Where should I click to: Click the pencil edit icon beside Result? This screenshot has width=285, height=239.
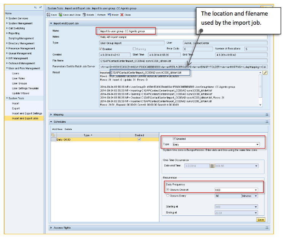point(265,73)
